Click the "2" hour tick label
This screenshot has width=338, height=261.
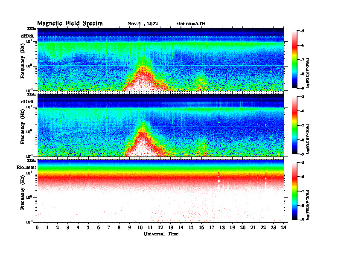point(58,227)
